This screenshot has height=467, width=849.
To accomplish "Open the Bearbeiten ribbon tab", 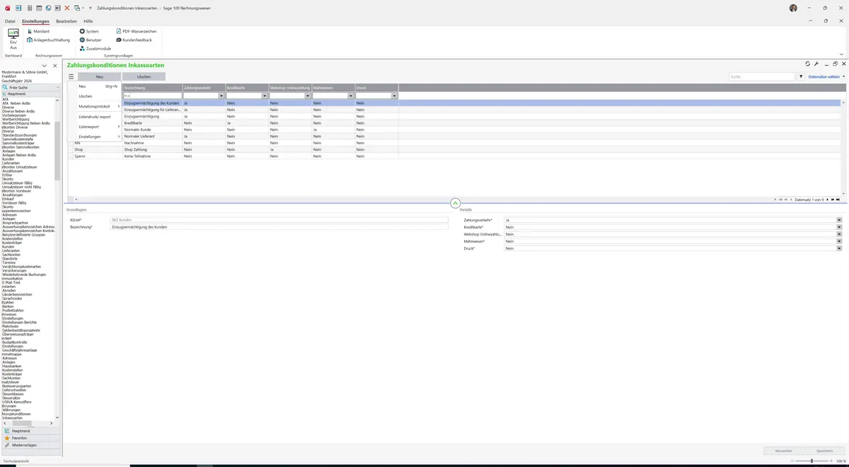I will [x=67, y=21].
